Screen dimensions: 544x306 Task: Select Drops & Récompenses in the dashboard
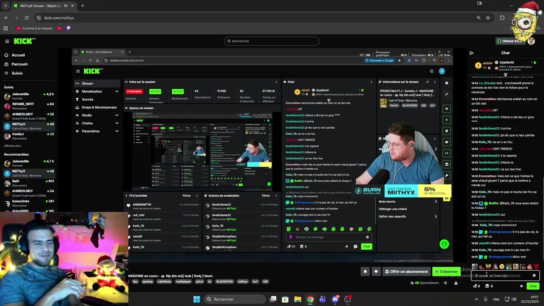pyautogui.click(x=97, y=108)
